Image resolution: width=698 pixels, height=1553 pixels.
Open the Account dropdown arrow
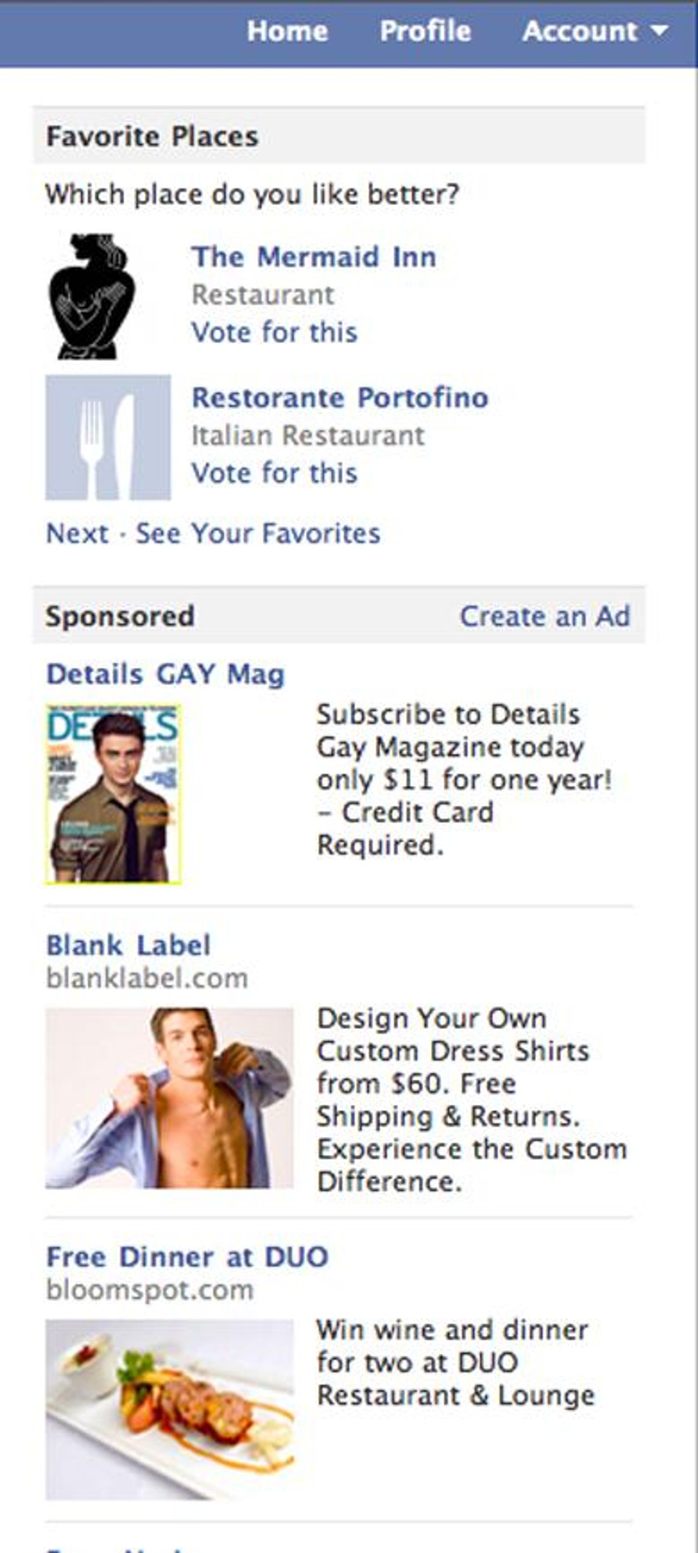tap(660, 31)
